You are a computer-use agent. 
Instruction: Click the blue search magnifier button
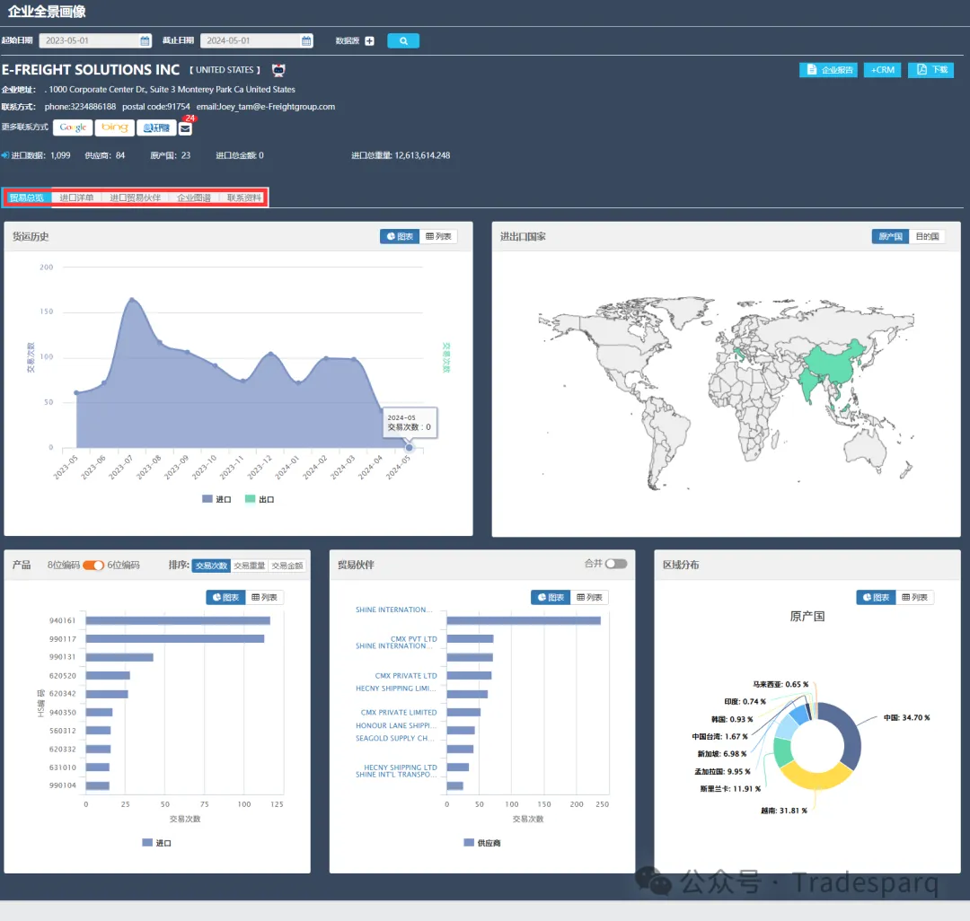402,40
